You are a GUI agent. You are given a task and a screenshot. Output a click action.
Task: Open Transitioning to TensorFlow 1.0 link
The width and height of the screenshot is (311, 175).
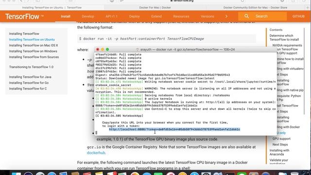[31, 67]
